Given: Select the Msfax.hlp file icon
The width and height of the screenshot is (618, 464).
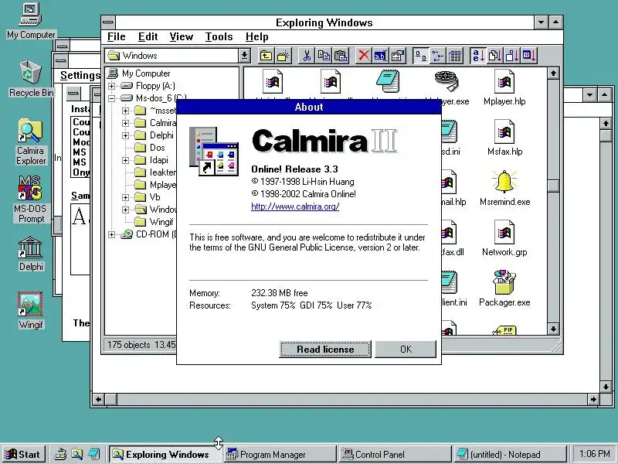Looking at the screenshot, I should tap(504, 138).
